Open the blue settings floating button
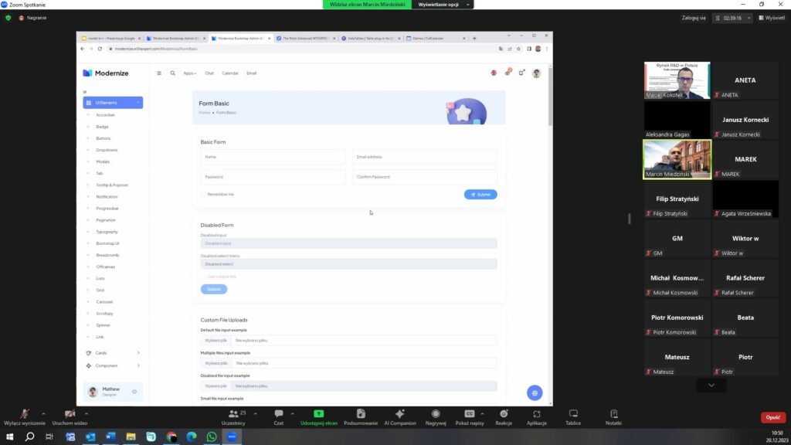The width and height of the screenshot is (791, 445). pyautogui.click(x=535, y=392)
